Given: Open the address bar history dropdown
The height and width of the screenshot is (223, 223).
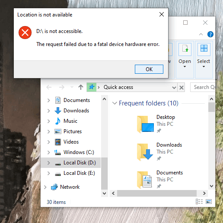Looking at the screenshot, I should (174, 87).
